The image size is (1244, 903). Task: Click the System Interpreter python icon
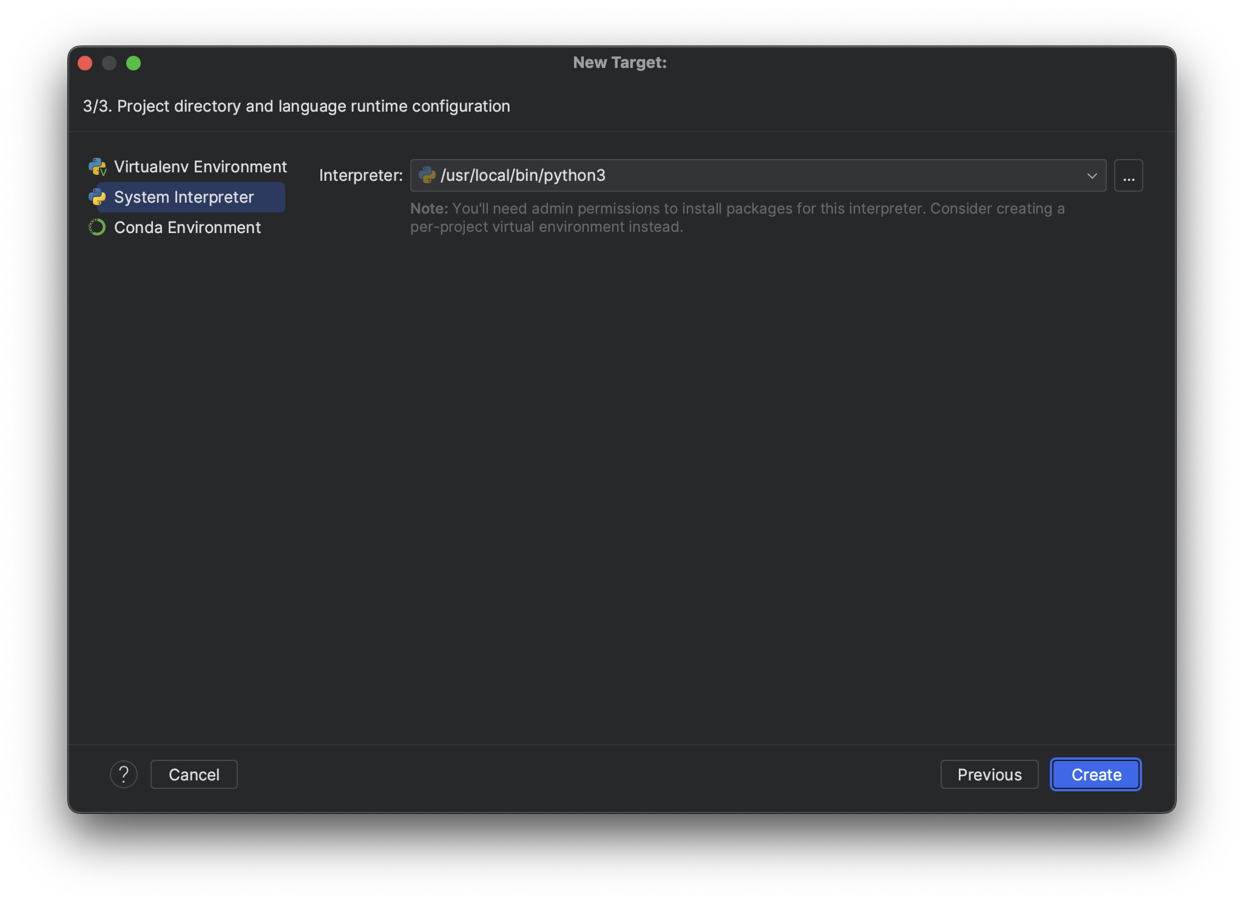98,197
